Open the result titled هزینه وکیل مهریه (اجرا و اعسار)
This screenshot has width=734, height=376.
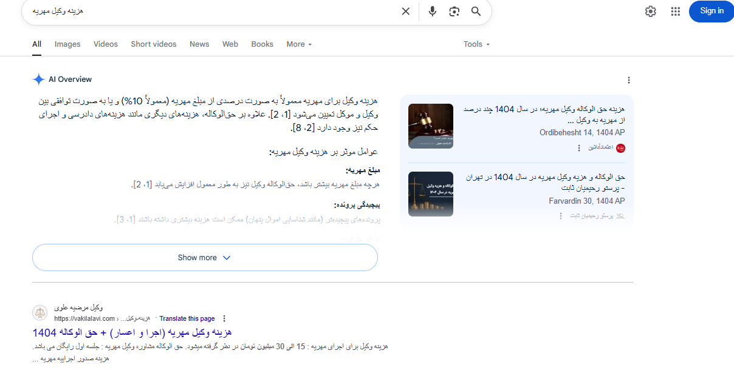click(132, 333)
